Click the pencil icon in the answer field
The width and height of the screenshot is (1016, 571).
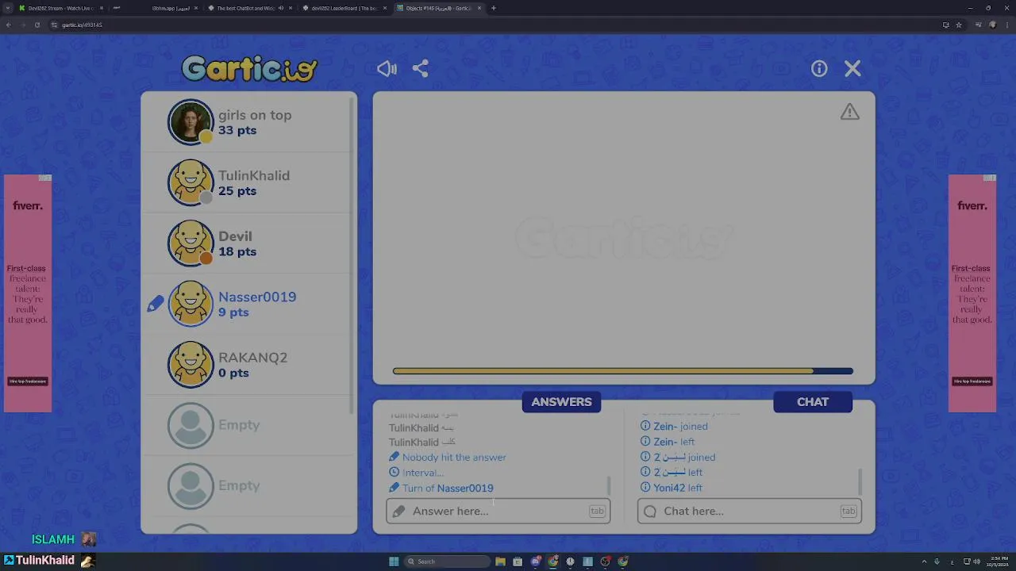399,512
